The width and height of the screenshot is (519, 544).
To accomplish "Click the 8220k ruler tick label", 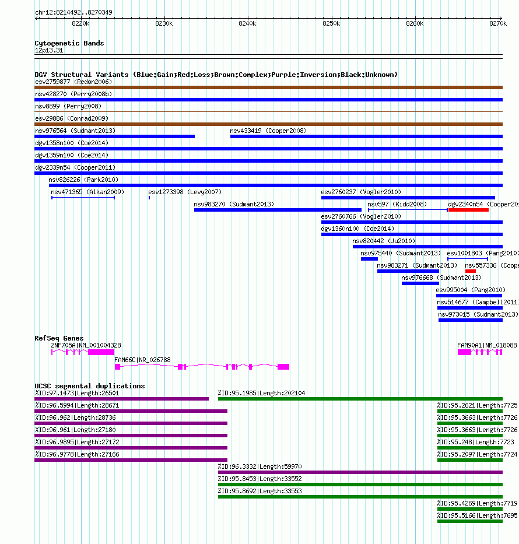I will (x=80, y=23).
